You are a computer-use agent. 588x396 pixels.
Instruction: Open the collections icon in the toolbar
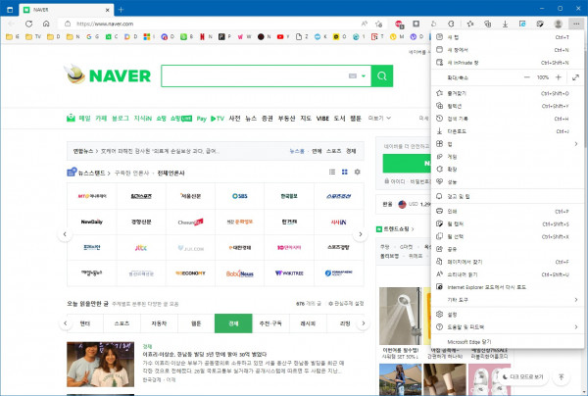click(x=487, y=24)
